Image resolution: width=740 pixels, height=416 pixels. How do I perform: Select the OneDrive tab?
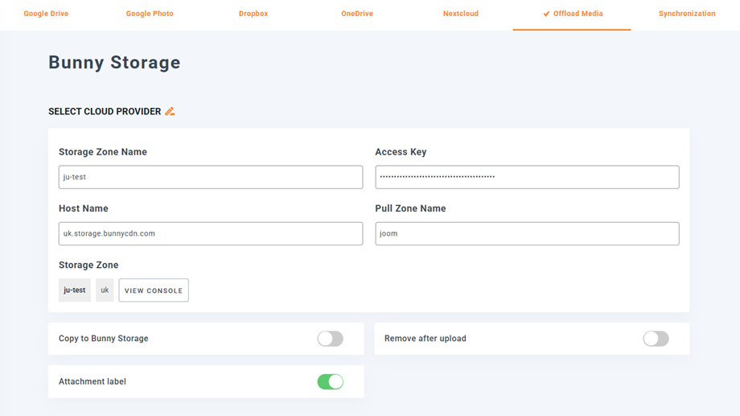point(357,14)
